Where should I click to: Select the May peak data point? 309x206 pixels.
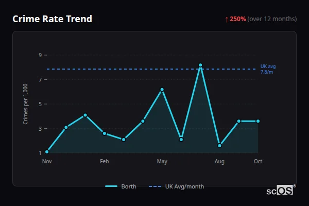point(162,90)
